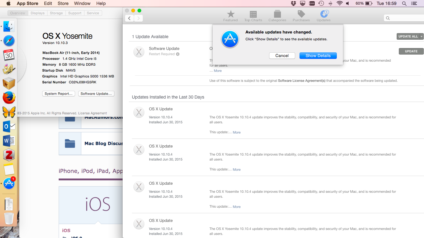Screen dimensions: 424x238
Task: Open the Featured section in App Store toolbar
Action: (x=230, y=16)
